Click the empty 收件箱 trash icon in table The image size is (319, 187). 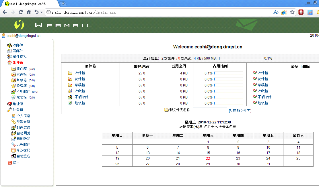click(255, 73)
